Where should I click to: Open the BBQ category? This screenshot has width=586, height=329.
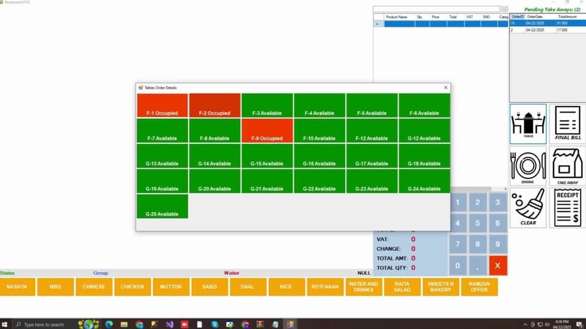[56, 287]
